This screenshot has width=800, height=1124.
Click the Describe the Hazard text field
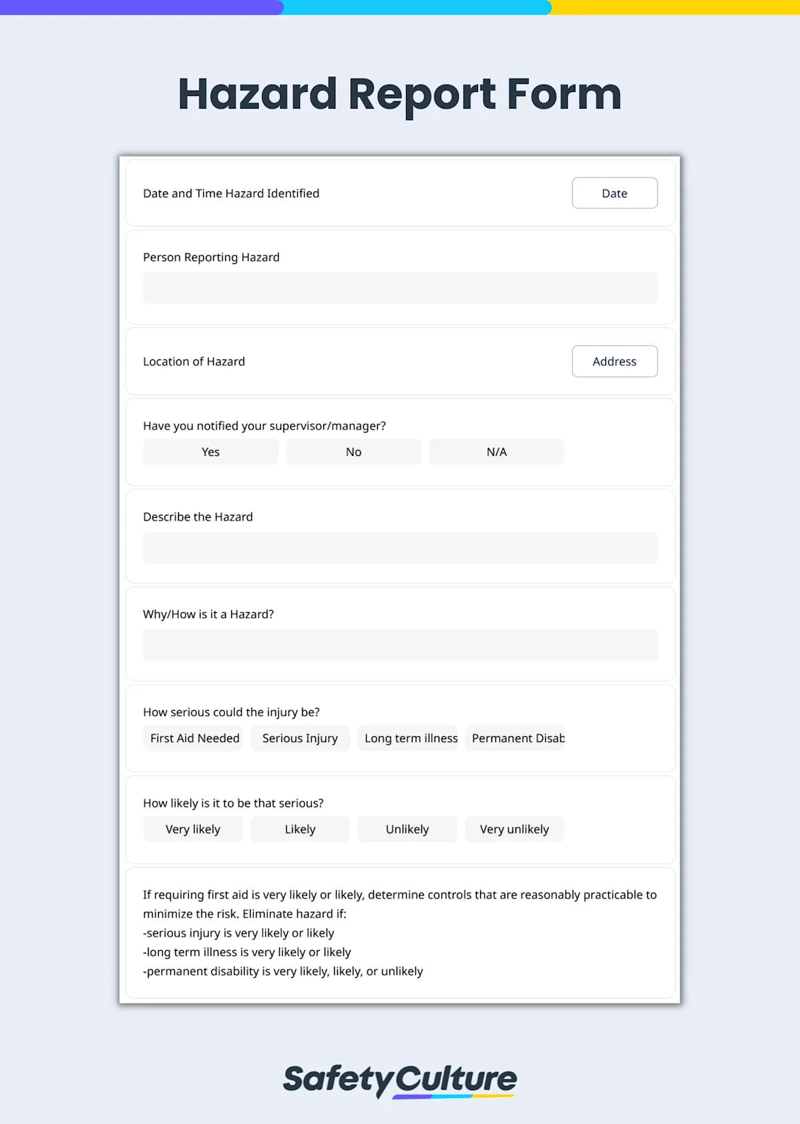coord(400,547)
